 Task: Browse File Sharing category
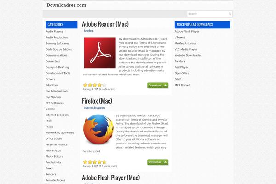pos(53,97)
